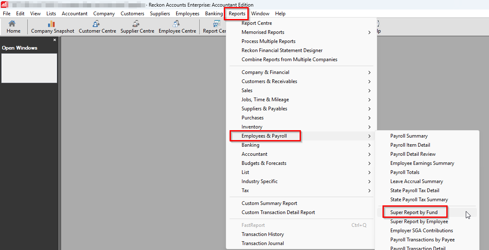This screenshot has height=250, width=489.
Task: Close the Open Windows panel
Action: (55, 40)
